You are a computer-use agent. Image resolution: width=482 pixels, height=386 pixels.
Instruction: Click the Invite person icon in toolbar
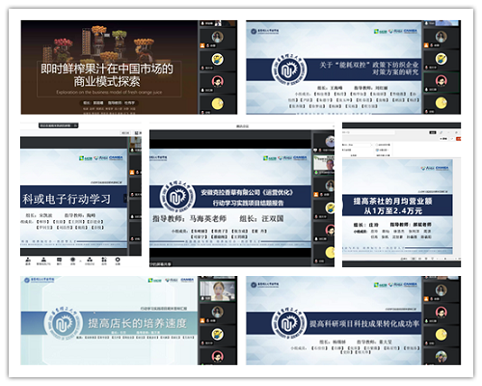click(x=28, y=261)
